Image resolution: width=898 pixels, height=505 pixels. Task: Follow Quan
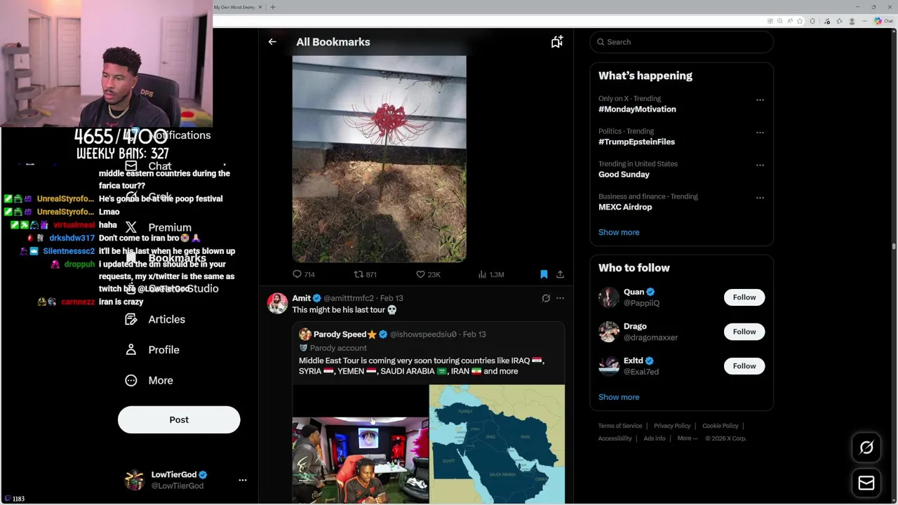pos(744,297)
